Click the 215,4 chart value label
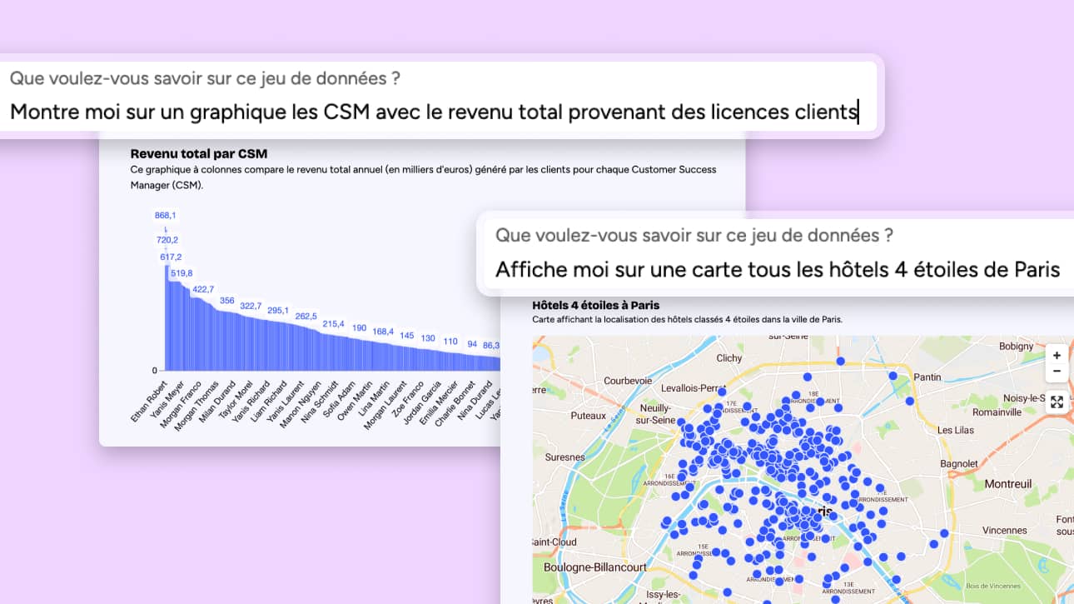The image size is (1074, 604). 334,324
